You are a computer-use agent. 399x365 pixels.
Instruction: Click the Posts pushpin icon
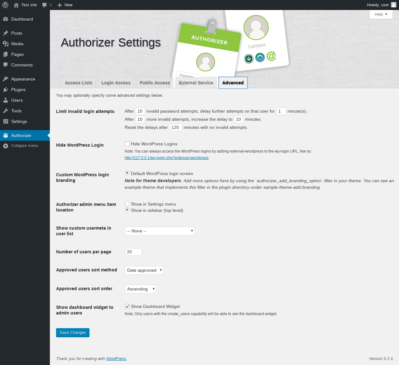(x=6, y=33)
